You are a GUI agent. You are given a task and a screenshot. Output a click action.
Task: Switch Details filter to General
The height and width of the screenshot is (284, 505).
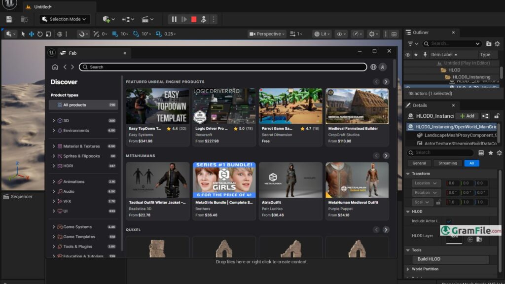click(x=419, y=163)
